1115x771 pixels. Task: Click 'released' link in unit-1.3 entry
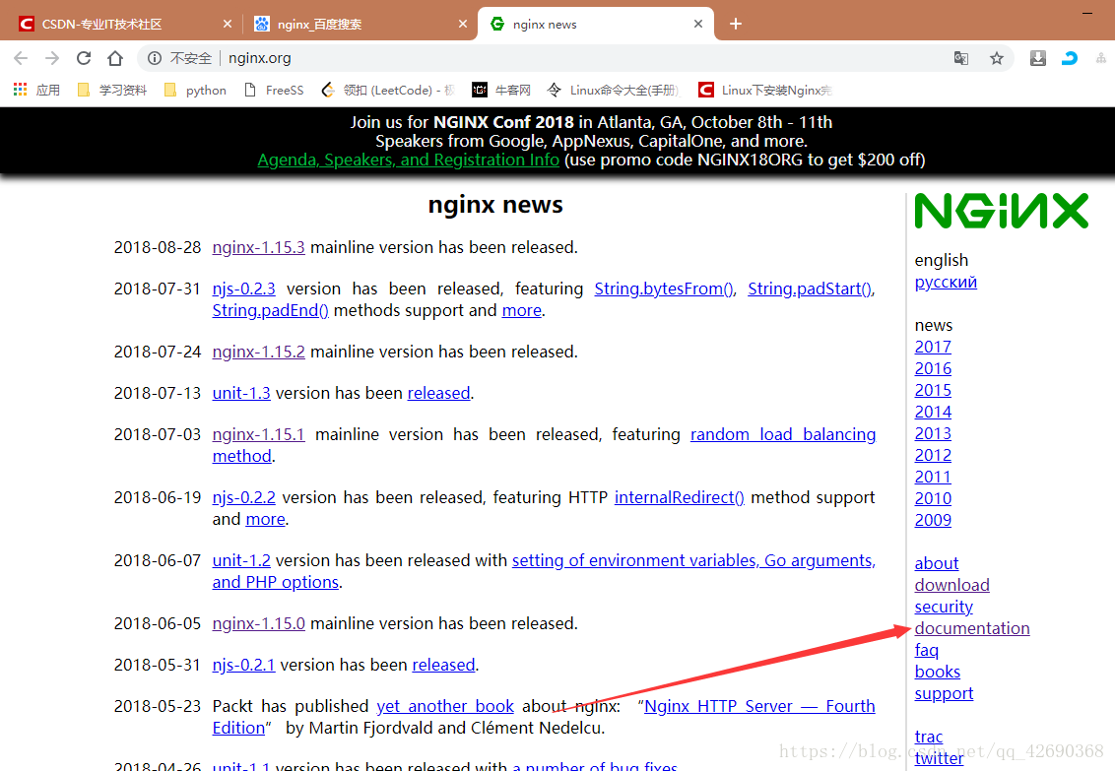click(438, 393)
